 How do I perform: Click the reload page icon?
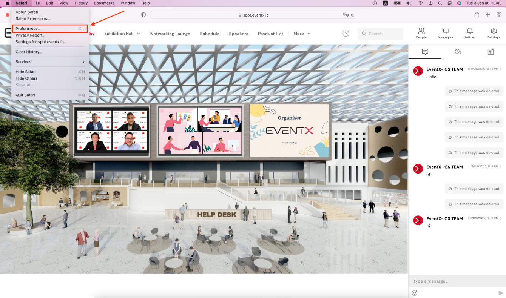point(353,15)
